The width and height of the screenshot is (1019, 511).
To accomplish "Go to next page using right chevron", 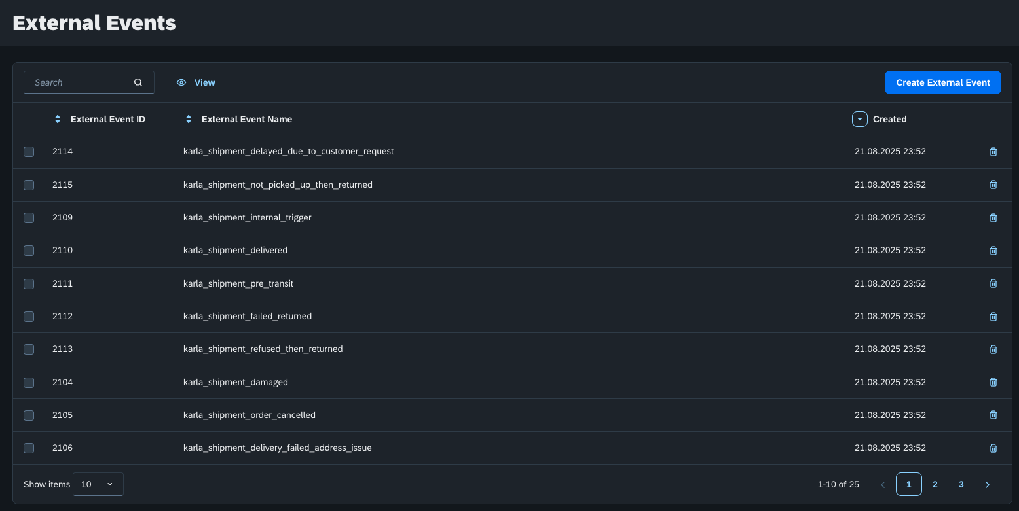I will 987,485.
